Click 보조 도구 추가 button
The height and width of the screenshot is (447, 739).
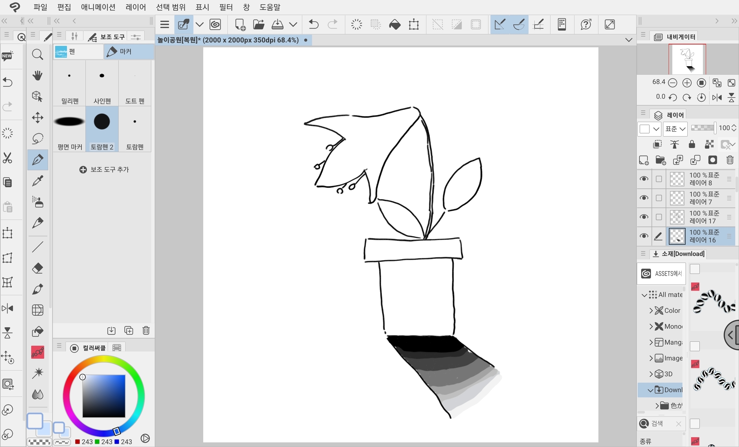point(104,169)
